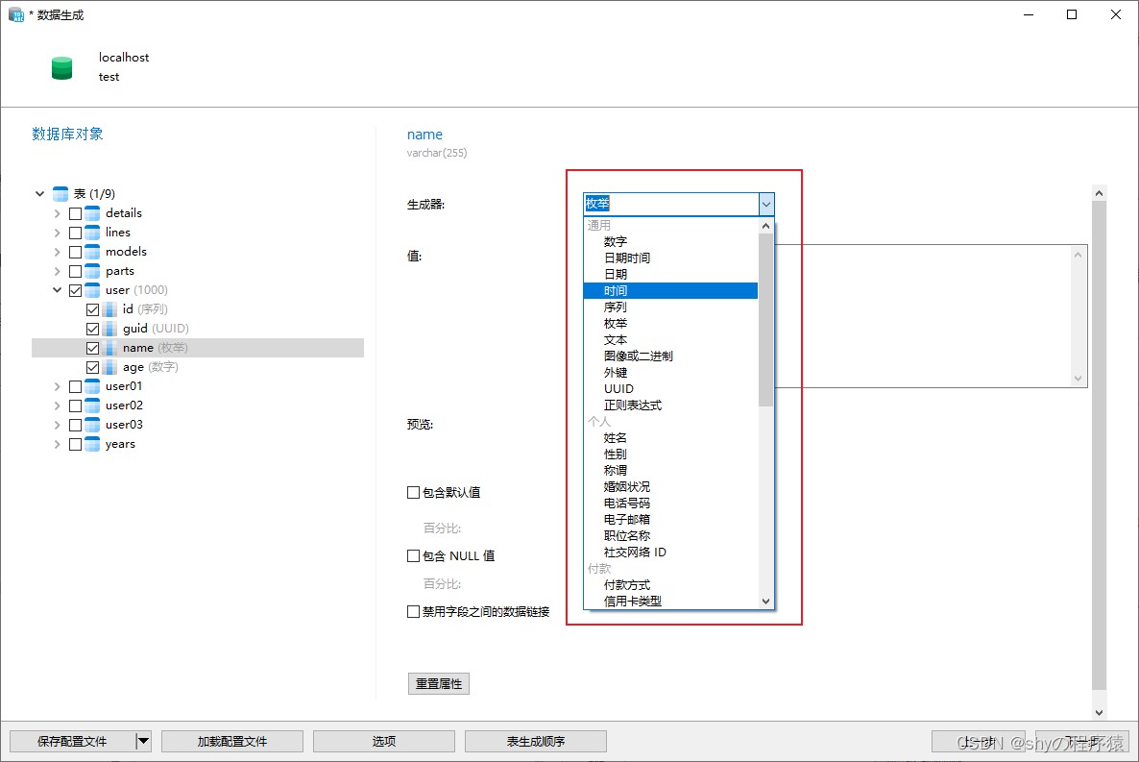1139x762 pixels.
Task: Choose 序列 generator option
Action: tap(670, 307)
